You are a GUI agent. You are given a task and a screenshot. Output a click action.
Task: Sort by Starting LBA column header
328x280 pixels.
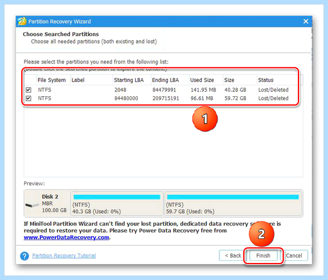point(132,80)
